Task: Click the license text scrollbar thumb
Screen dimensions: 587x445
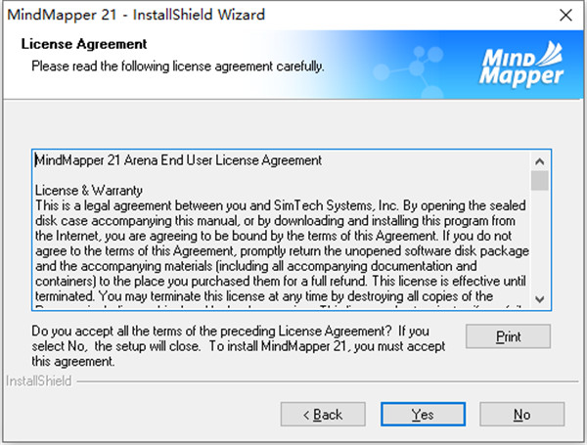Action: pyautogui.click(x=540, y=181)
